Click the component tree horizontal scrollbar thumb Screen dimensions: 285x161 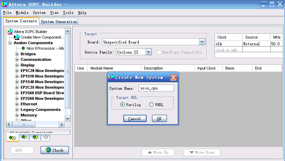click(24, 124)
